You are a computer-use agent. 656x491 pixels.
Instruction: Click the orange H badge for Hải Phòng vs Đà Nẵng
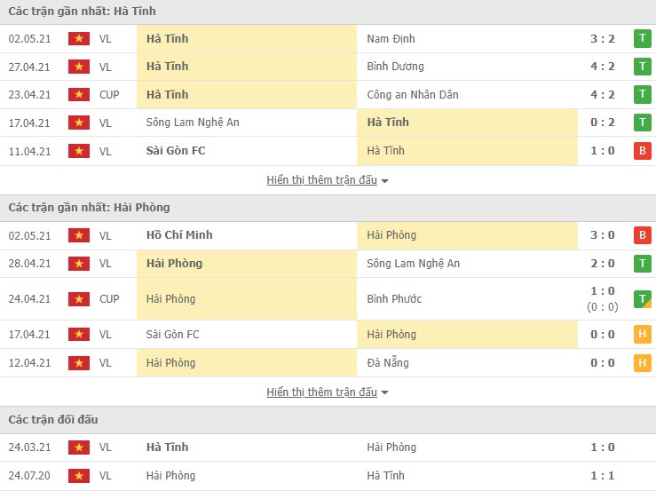(641, 362)
